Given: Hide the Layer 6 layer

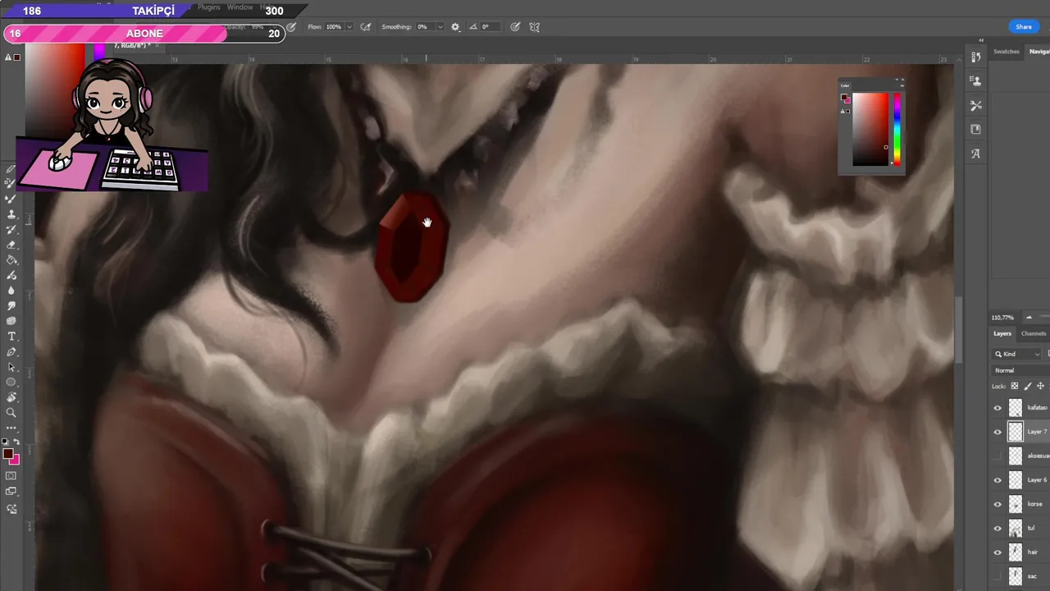Looking at the screenshot, I should click(x=997, y=480).
